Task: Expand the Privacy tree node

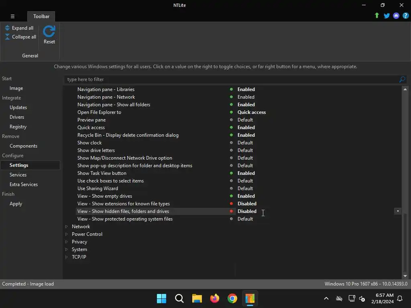Action: point(66,242)
